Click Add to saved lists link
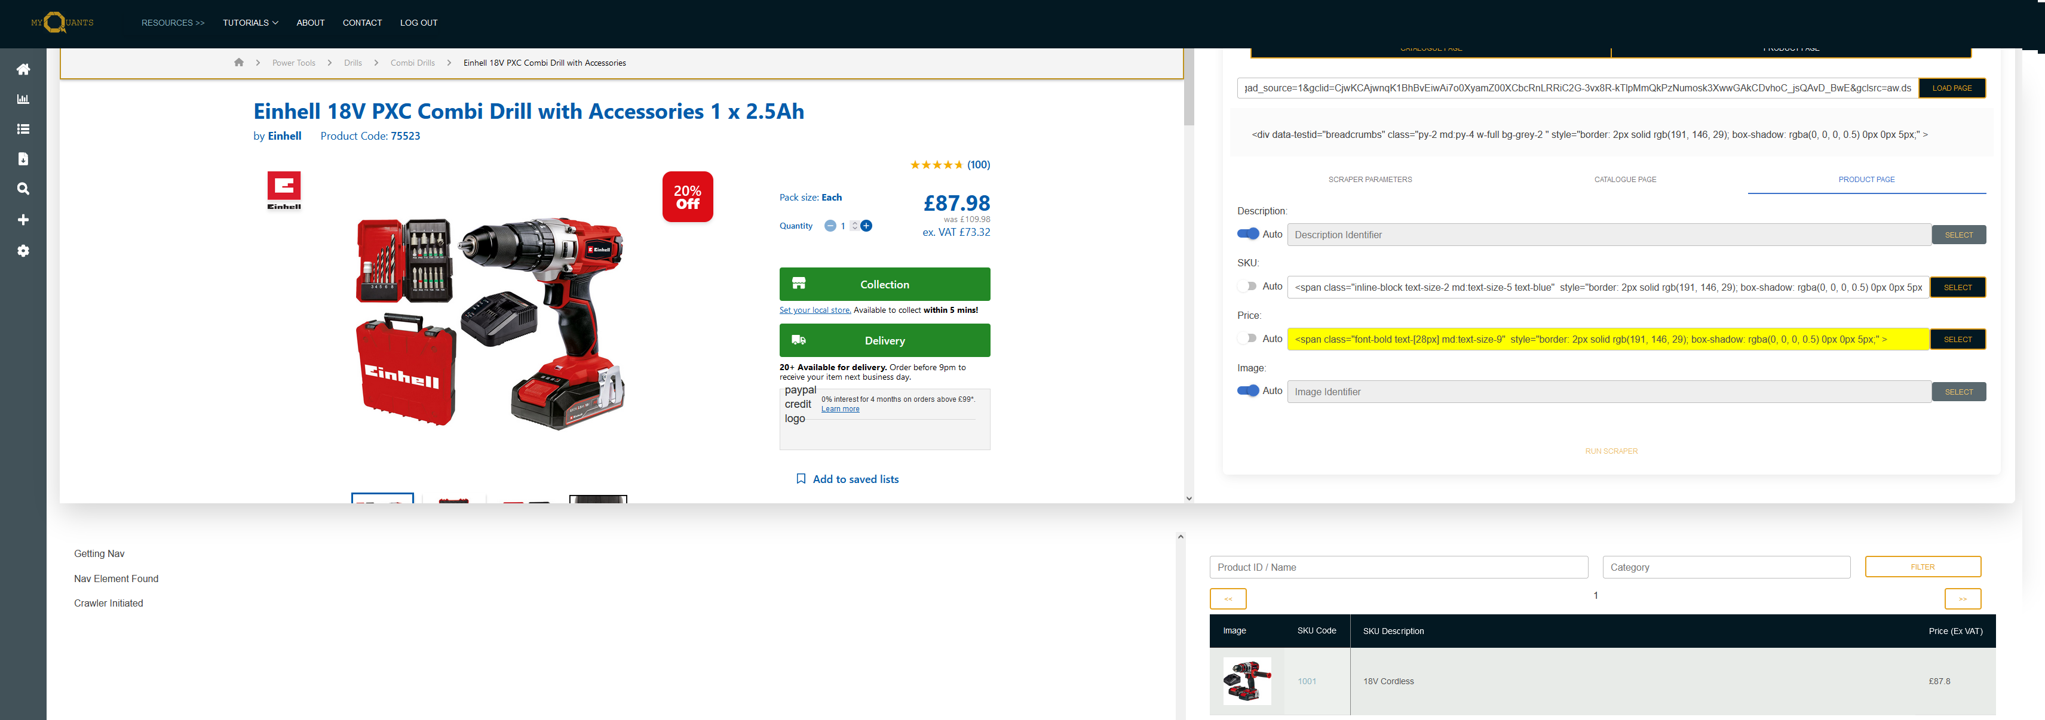2045x720 pixels. click(856, 479)
